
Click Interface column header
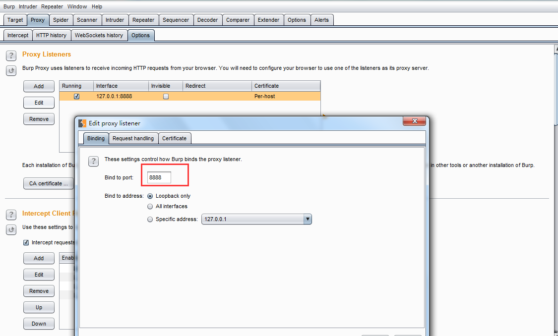coord(121,86)
